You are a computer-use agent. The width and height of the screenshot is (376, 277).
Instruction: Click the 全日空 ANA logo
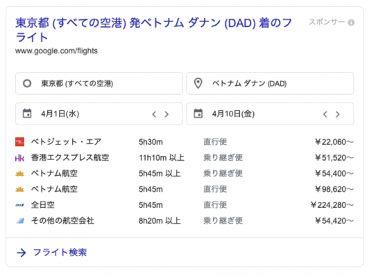click(19, 205)
